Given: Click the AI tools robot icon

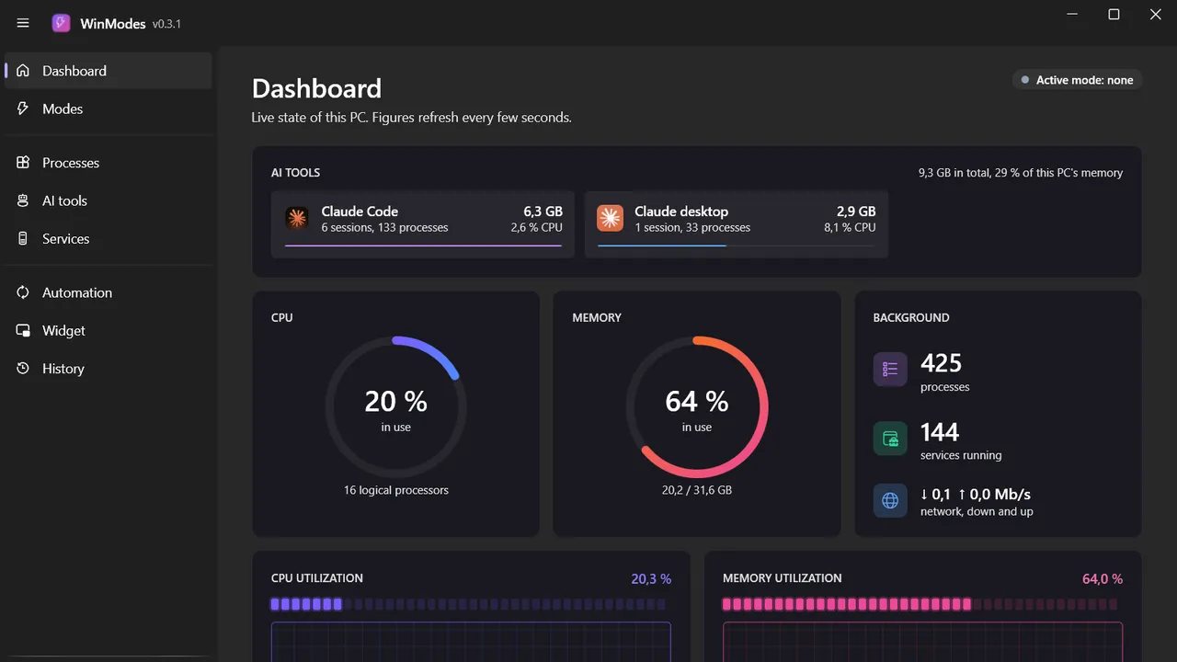Looking at the screenshot, I should click(23, 200).
